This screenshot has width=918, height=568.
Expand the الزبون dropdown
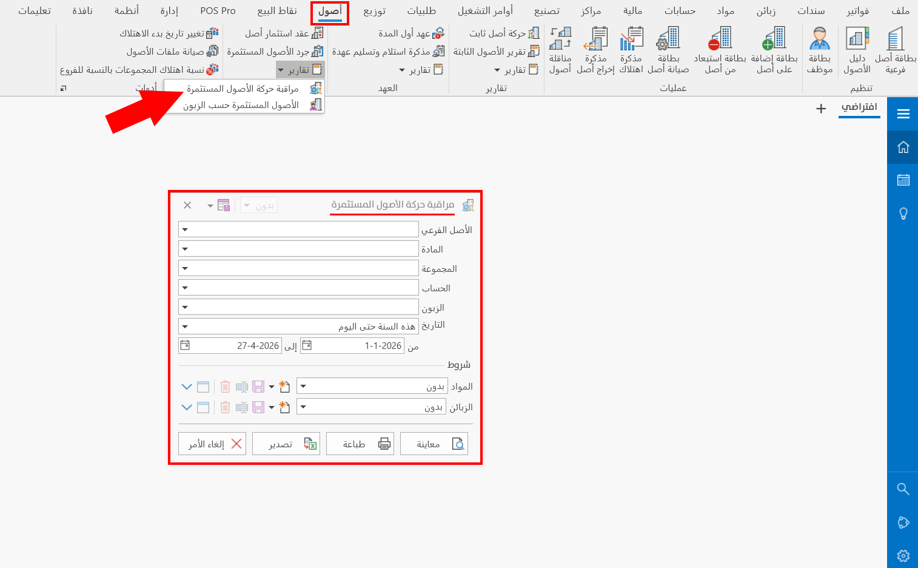click(x=185, y=307)
